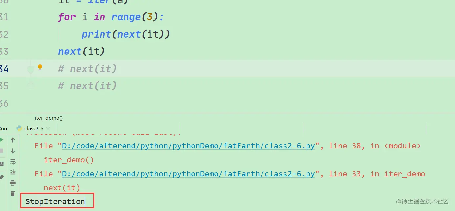Stop the running process
The width and height of the screenshot is (455, 211).
[x=1, y=151]
